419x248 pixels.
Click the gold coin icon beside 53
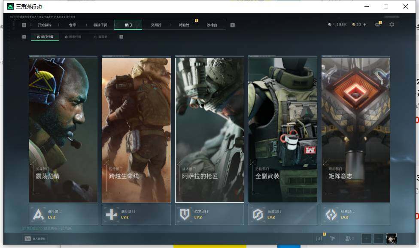(x=354, y=24)
